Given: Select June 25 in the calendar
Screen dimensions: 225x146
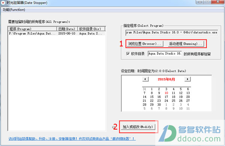Looking at the screenshot, I should (x=174, y=101).
